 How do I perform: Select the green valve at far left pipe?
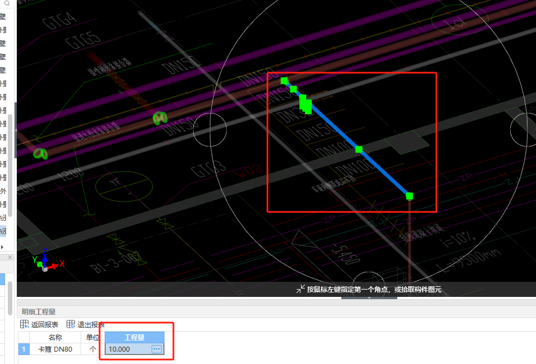tap(40, 154)
